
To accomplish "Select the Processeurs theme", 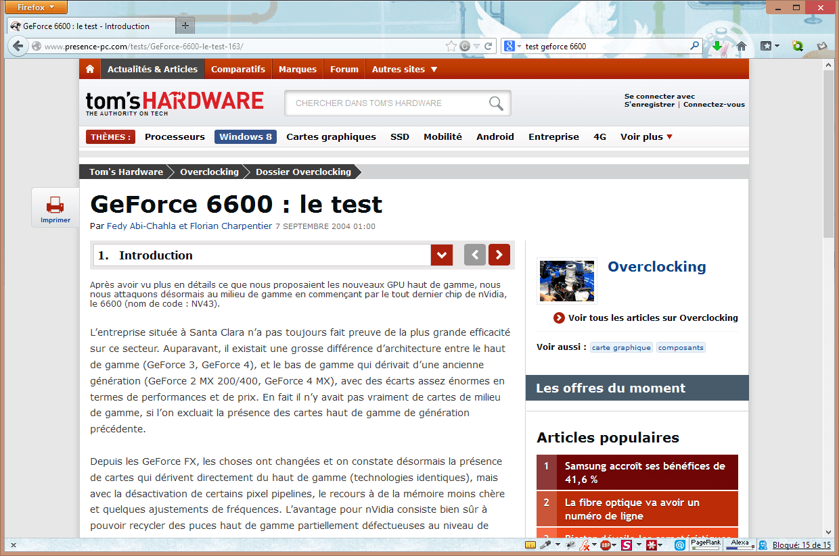I will coord(175,136).
